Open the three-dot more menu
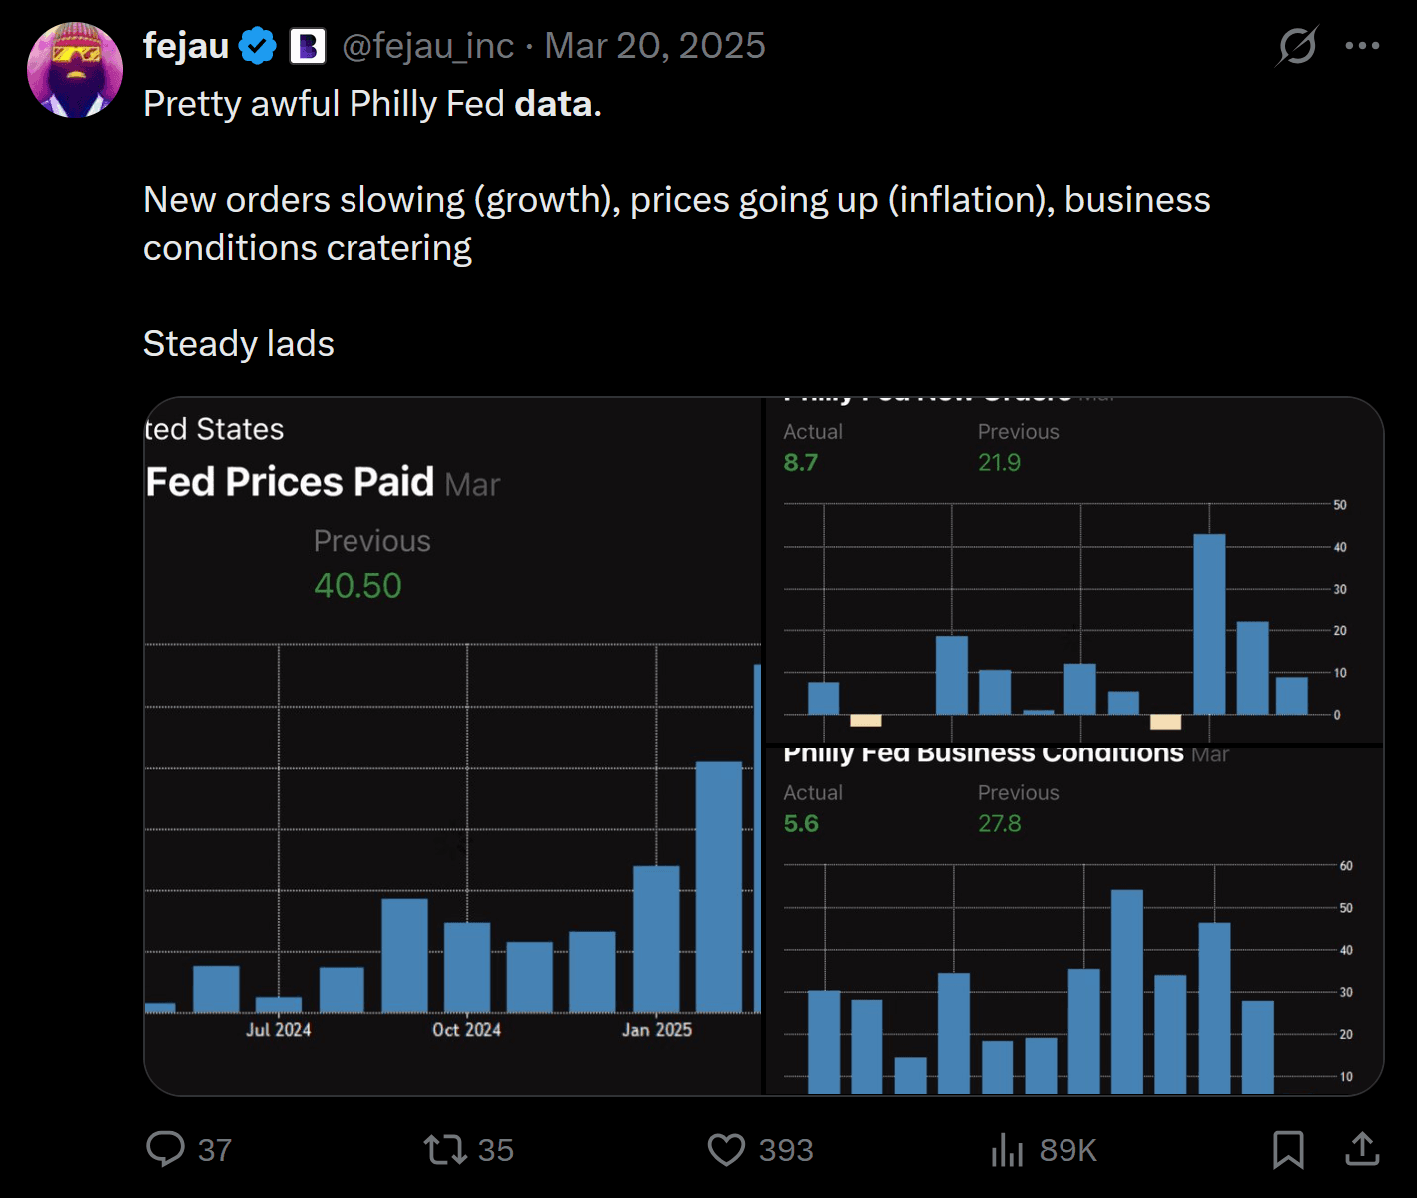Image resolution: width=1417 pixels, height=1198 pixels. pyautogui.click(x=1362, y=46)
